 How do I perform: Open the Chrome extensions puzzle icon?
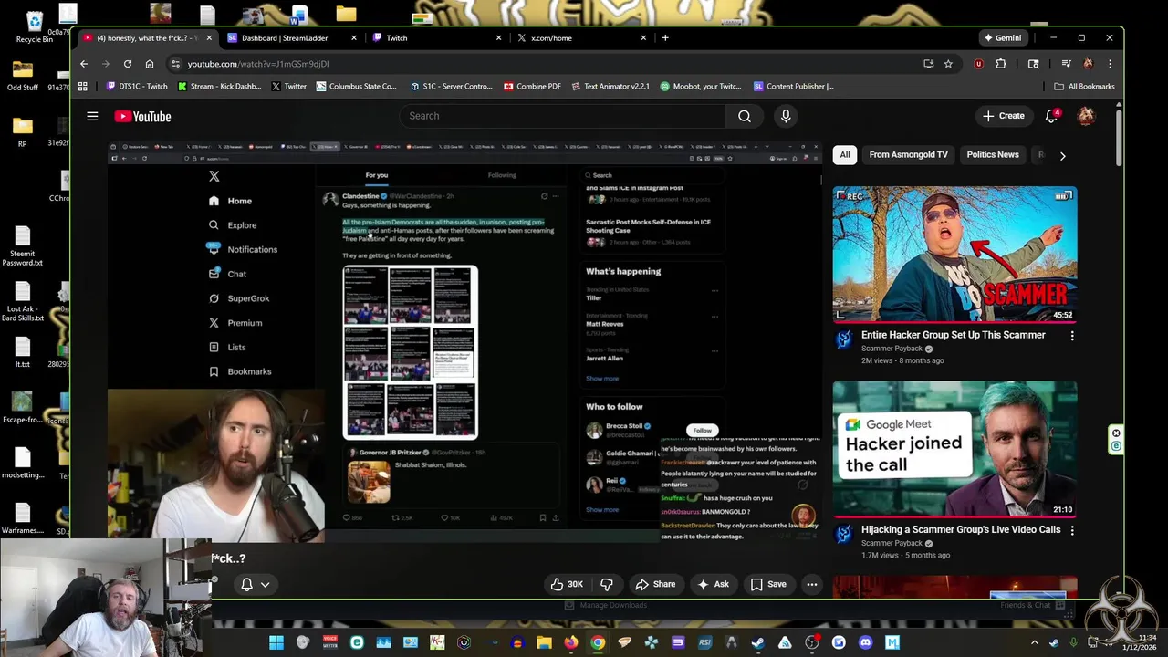click(x=1001, y=64)
